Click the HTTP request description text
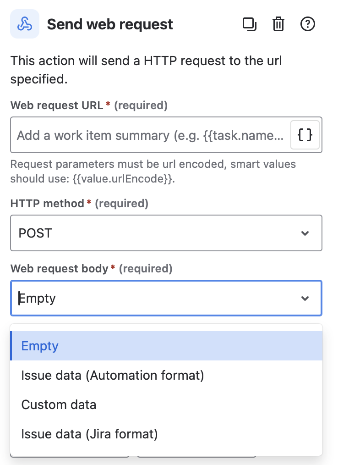The width and height of the screenshot is (338, 465). tap(146, 70)
